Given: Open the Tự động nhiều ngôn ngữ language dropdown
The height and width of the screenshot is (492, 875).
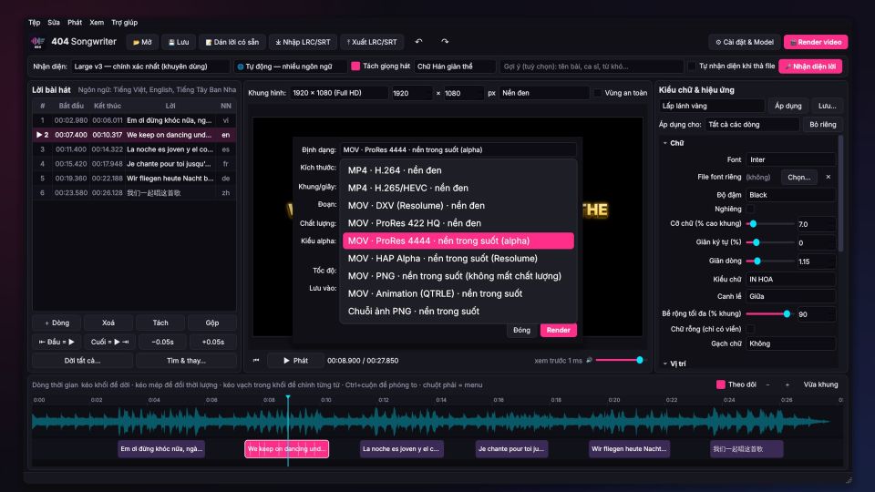Looking at the screenshot, I should pyautogui.click(x=290, y=67).
